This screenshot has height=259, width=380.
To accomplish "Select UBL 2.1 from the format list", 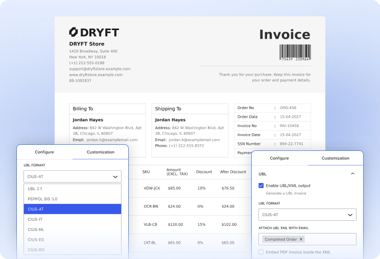I will [73, 189].
